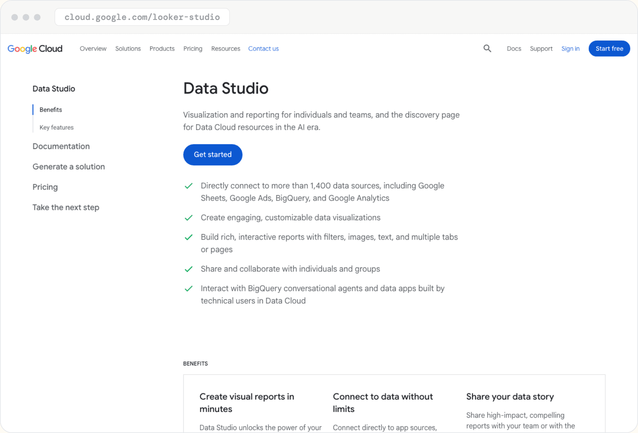Click the Start free button
The image size is (638, 433).
(x=609, y=49)
